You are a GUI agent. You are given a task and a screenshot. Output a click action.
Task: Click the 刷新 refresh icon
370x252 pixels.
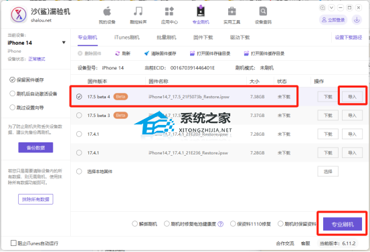(117, 53)
